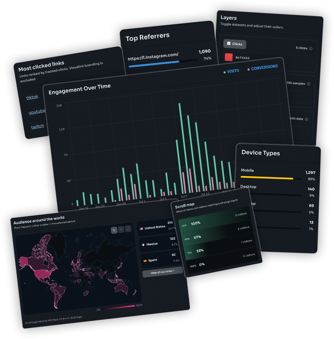Select the https://l.instagram.com/ referrer row

coord(169,58)
